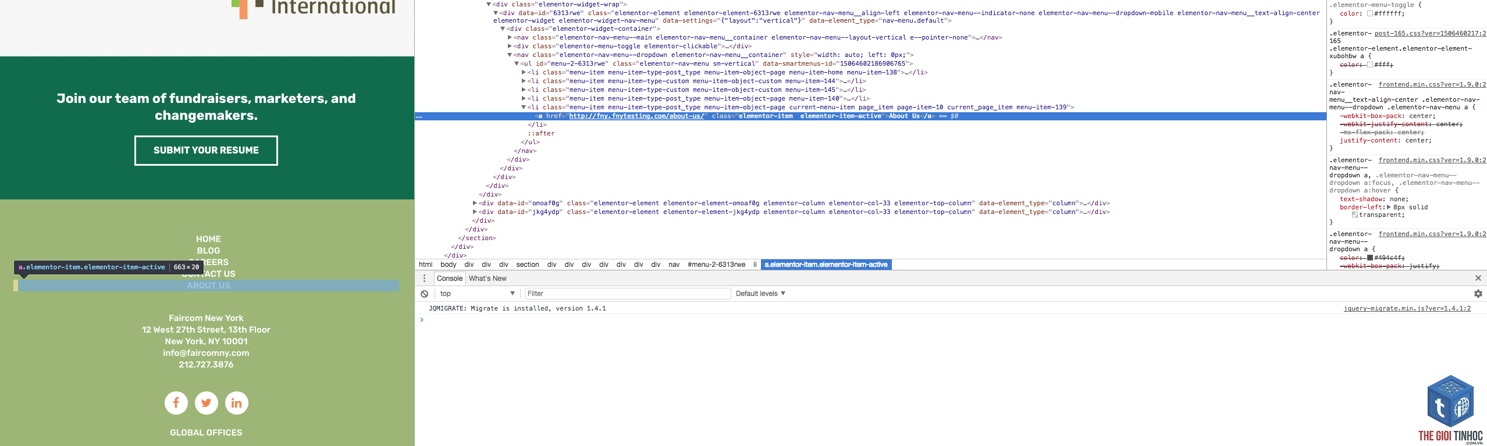The width and height of the screenshot is (1487, 446).
Task: Expand the elementor-menu-toggle div node
Action: click(x=510, y=46)
